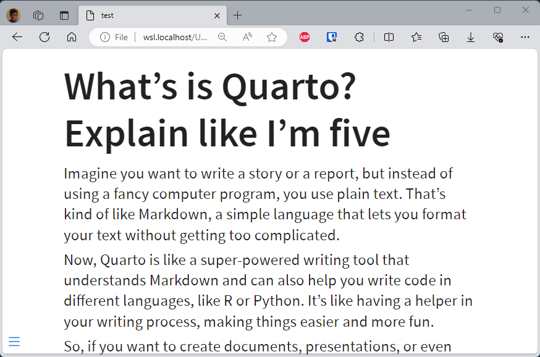The image size is (540, 357).
Task: Open the Favorites list
Action: [x=416, y=37]
